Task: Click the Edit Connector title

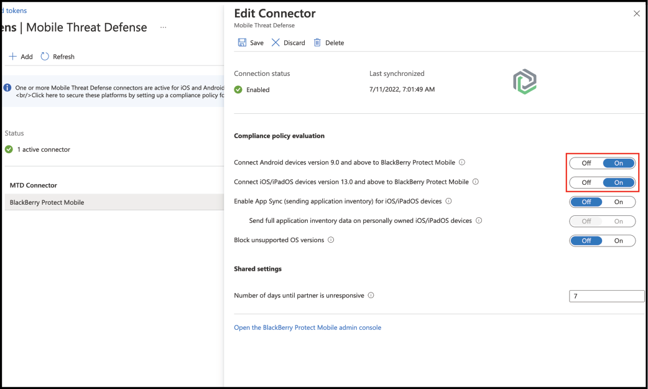Action: 274,14
